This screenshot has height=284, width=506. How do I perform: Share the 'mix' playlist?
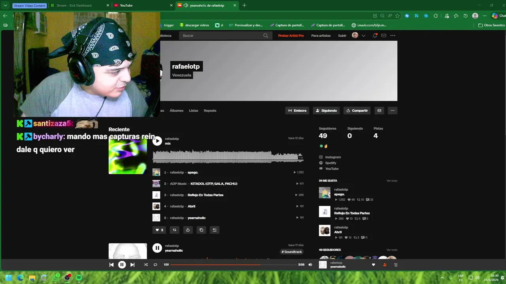188,230
